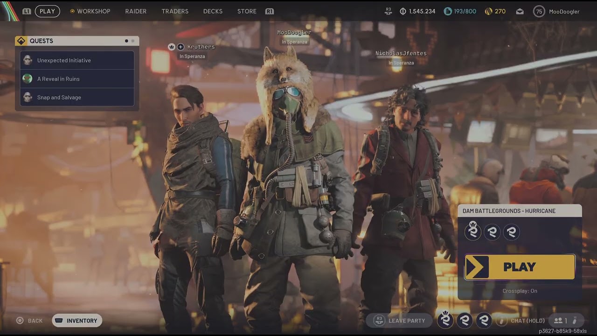Click the touchpad icon on the Inventory button

(59, 321)
